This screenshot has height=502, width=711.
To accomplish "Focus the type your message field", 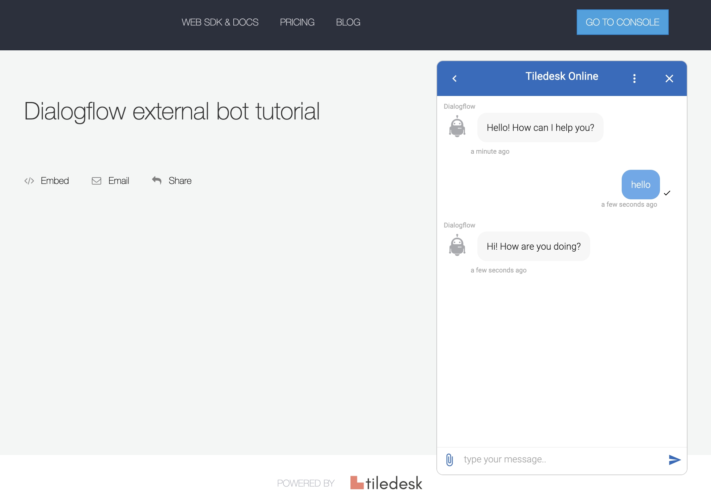I will pyautogui.click(x=561, y=459).
